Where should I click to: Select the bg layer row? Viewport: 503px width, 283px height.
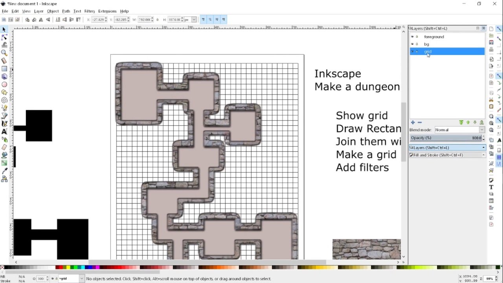click(447, 44)
